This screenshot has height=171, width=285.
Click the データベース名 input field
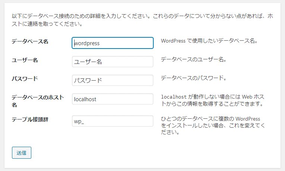(x=112, y=43)
